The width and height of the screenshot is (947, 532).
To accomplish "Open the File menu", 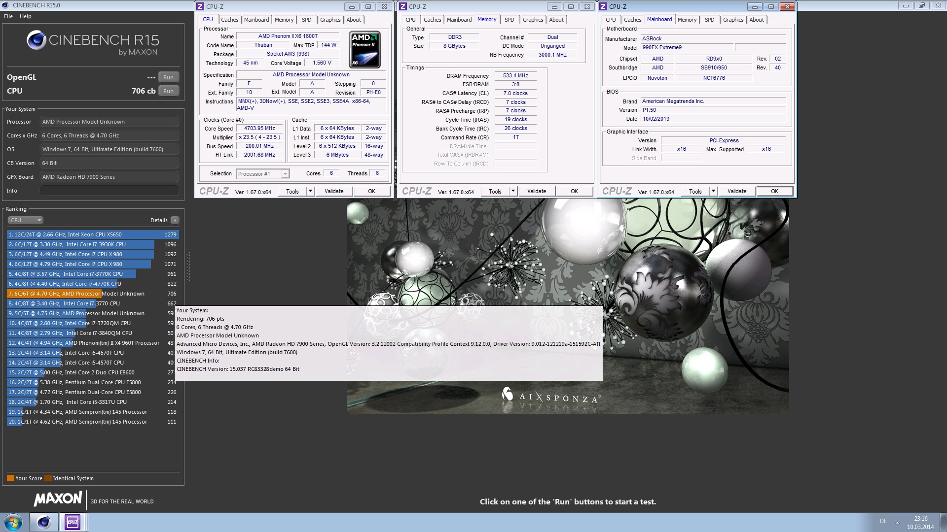I will [x=8, y=16].
